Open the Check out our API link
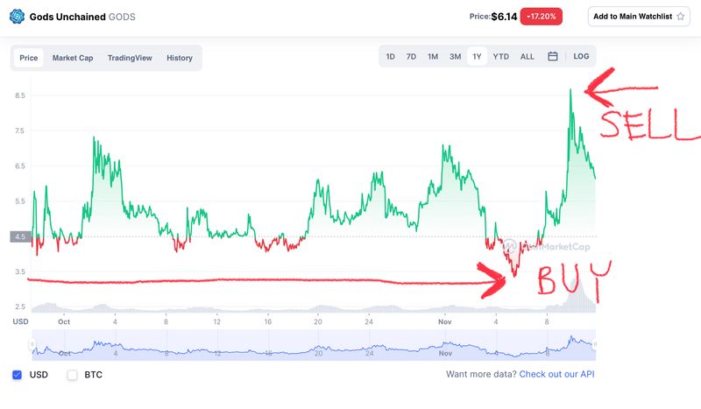 tap(557, 375)
